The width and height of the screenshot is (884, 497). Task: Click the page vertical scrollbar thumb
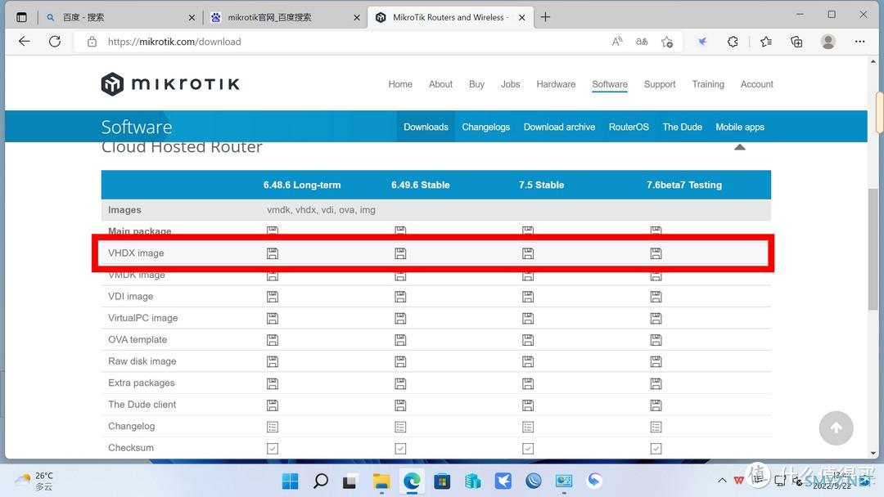point(873,249)
